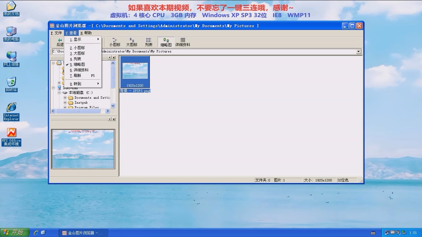422x237 pixels.
Task: Open the address path dropdown arrow
Action: 359,52
